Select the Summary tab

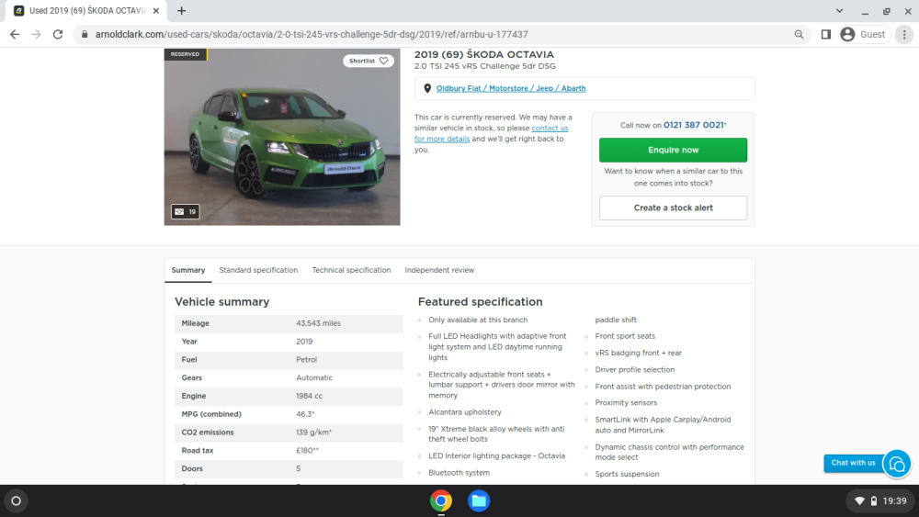[188, 270]
